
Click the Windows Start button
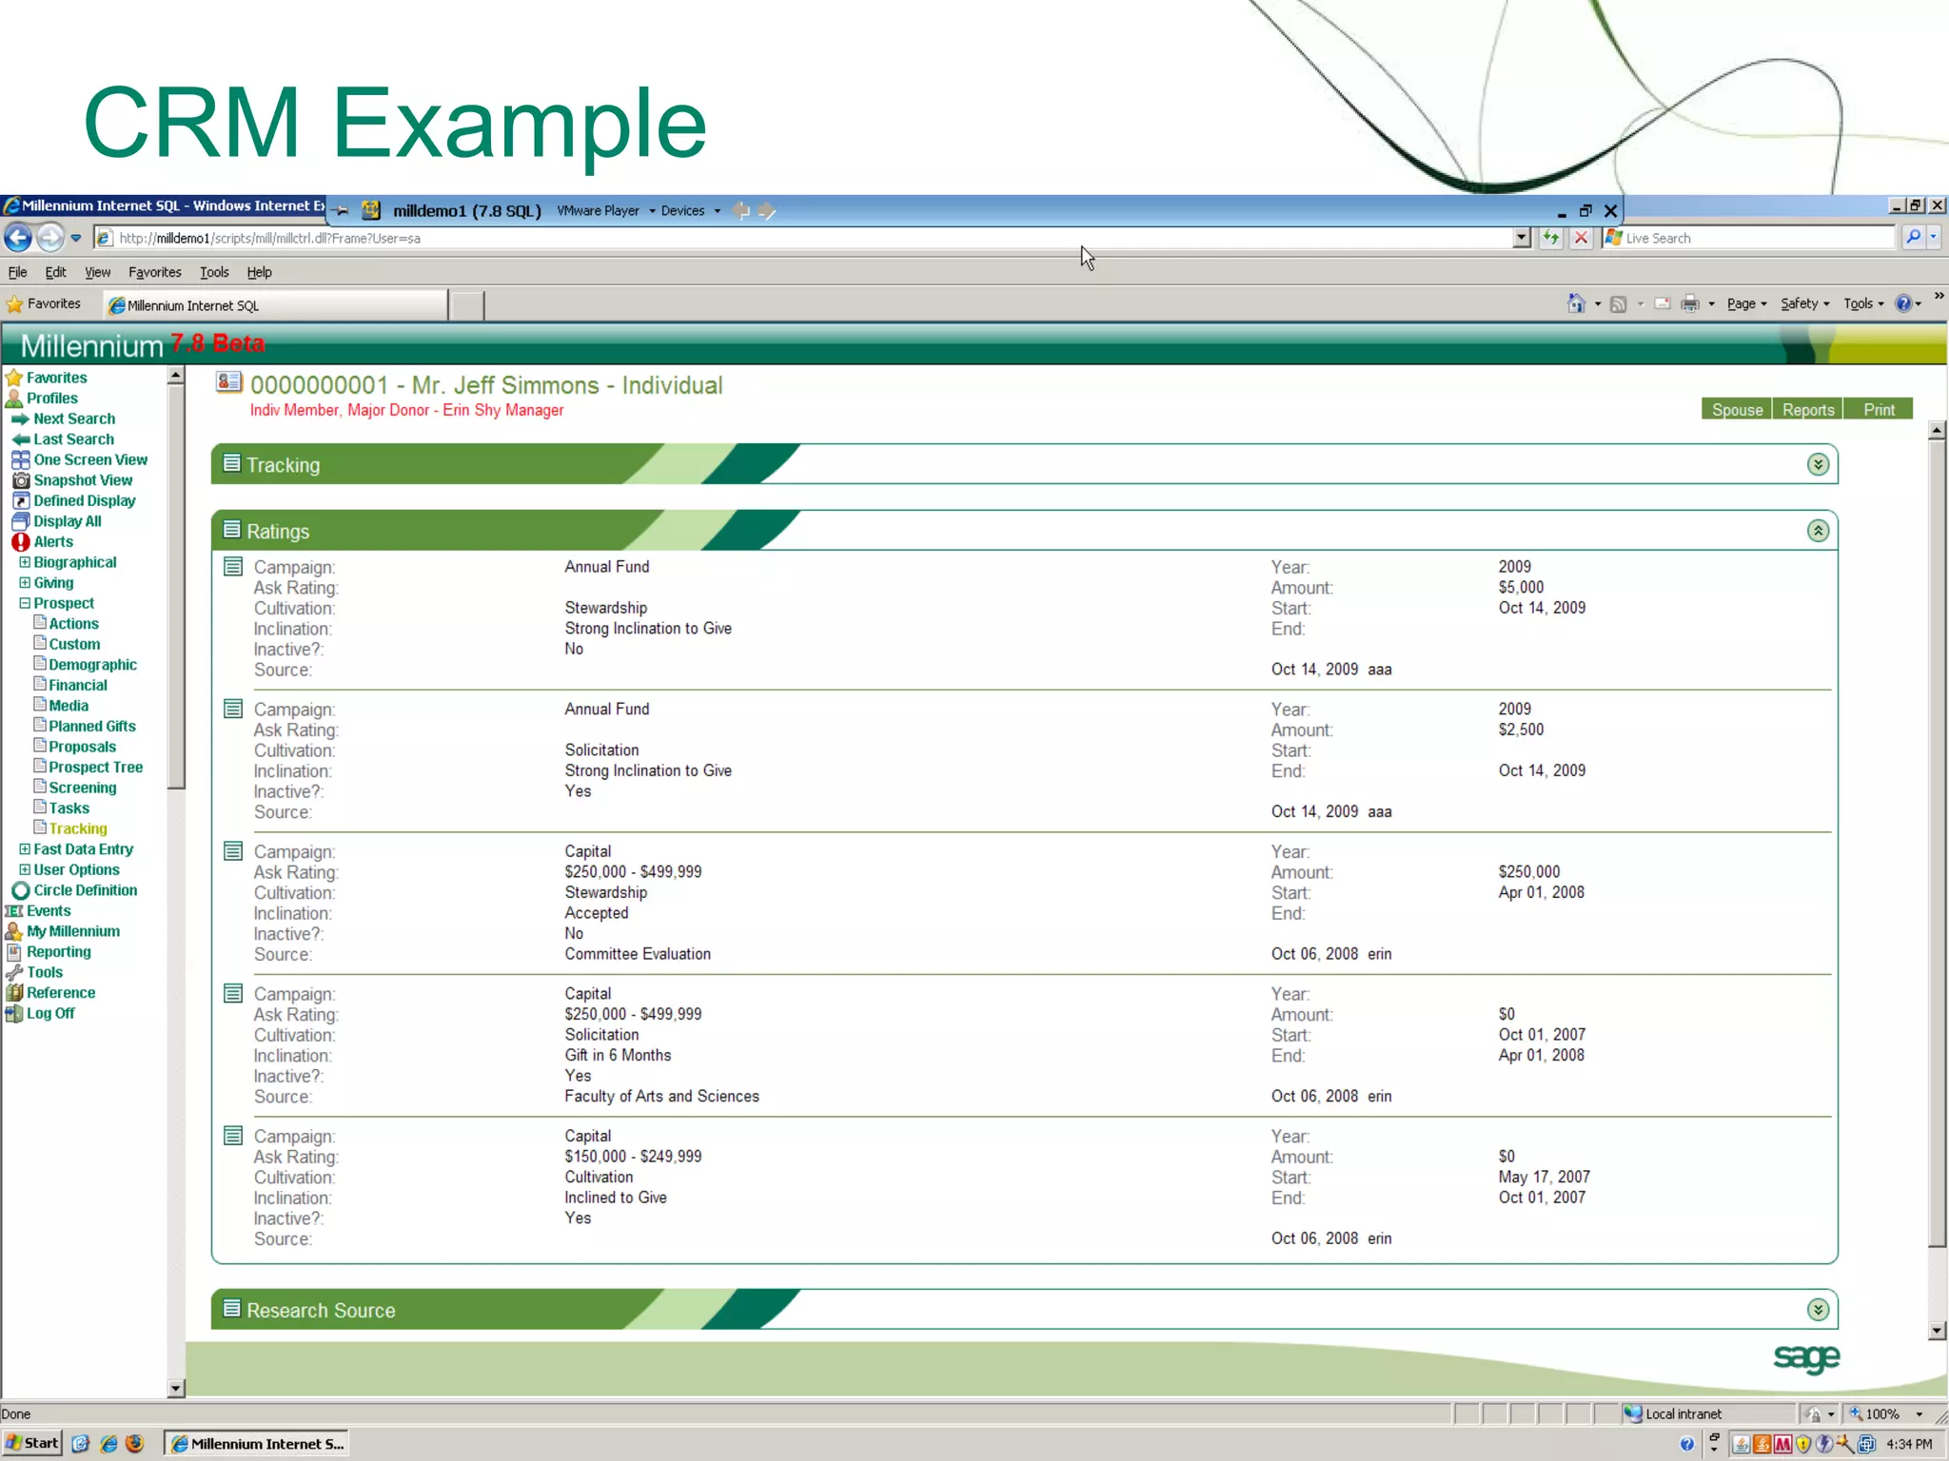(x=32, y=1443)
